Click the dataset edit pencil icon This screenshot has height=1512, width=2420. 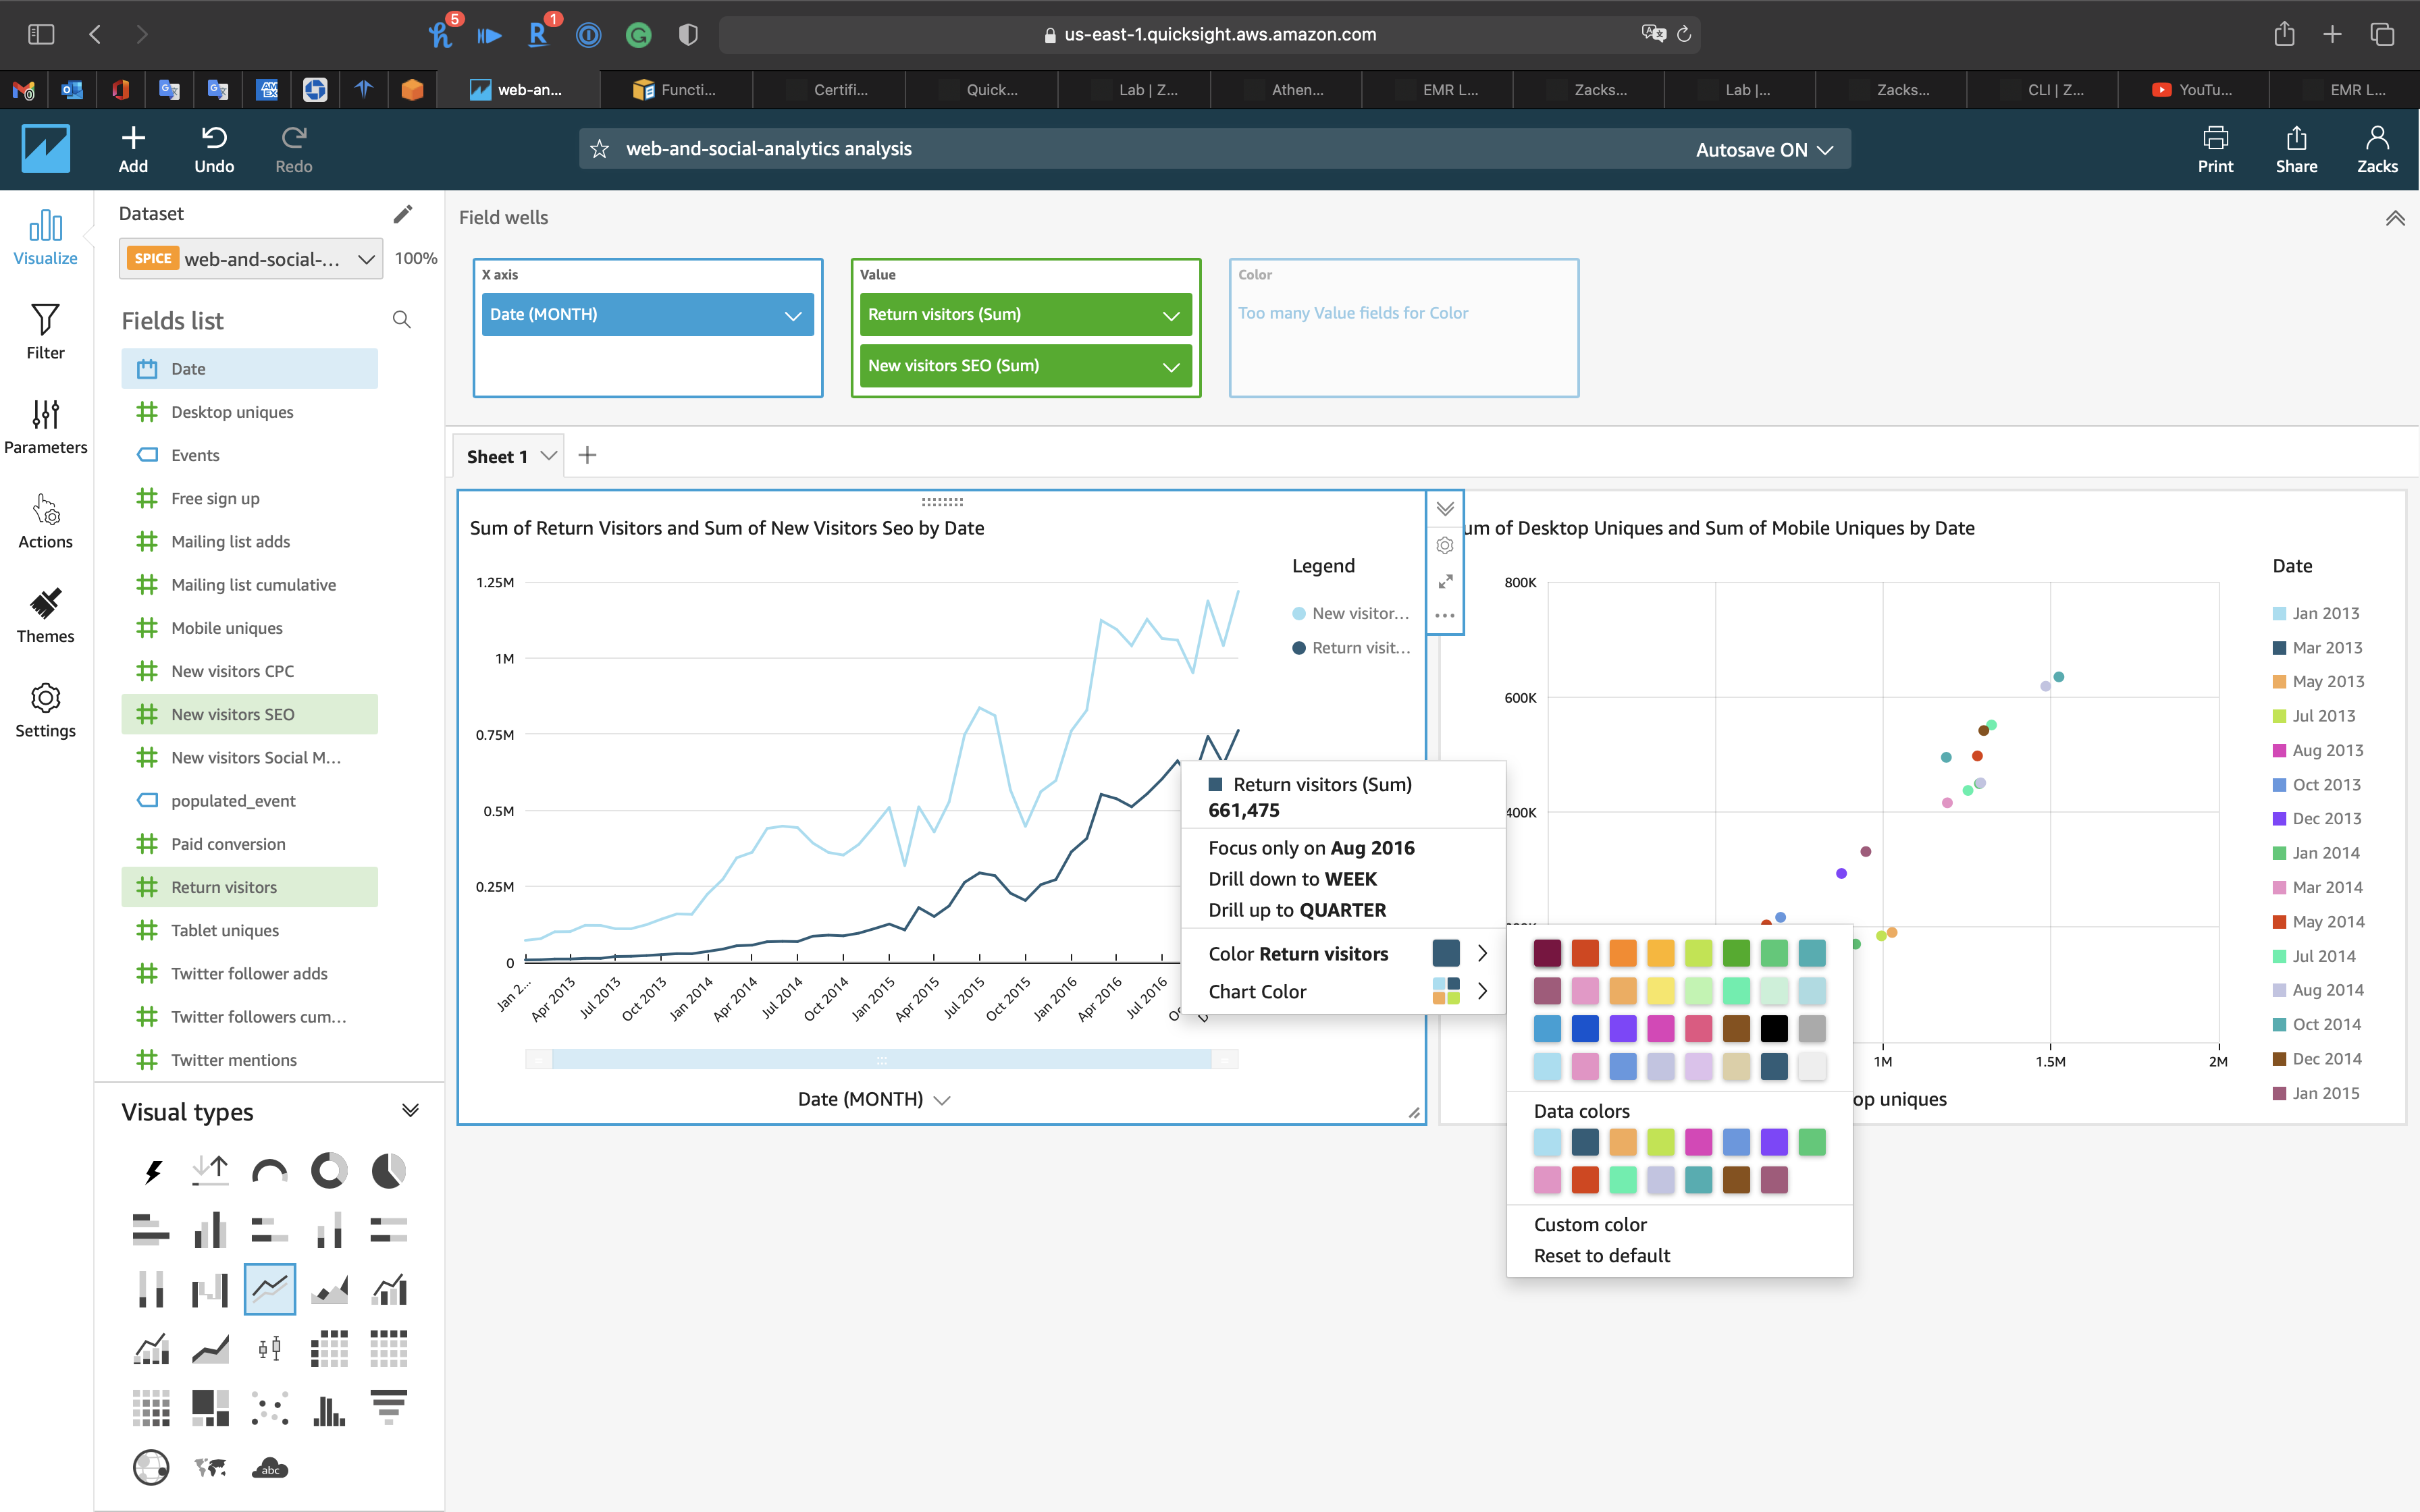402,214
